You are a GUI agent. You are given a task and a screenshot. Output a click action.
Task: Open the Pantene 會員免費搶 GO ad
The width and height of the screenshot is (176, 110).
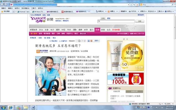(x=125, y=55)
